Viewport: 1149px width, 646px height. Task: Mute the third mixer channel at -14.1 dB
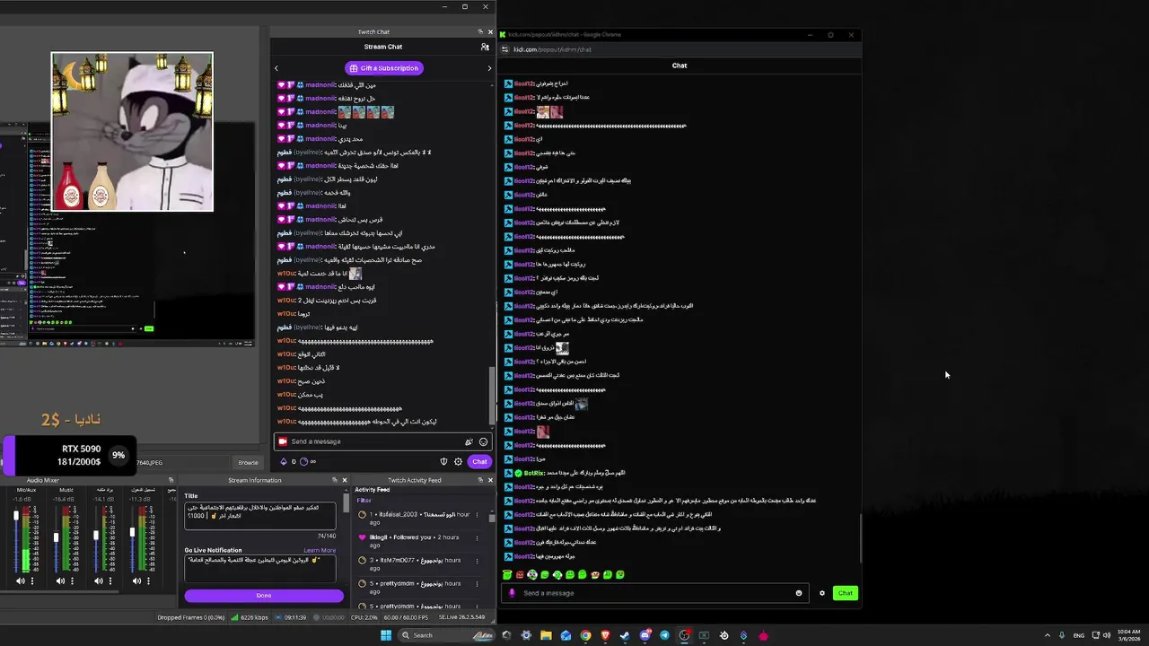point(99,581)
